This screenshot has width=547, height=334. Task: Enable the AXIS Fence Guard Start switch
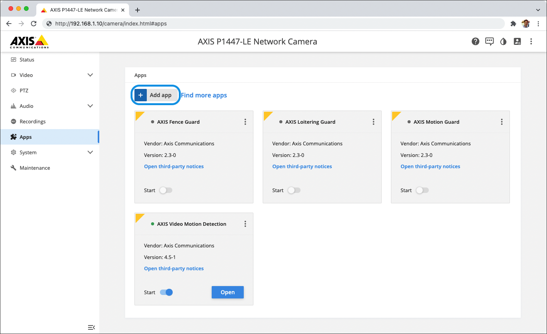click(166, 190)
